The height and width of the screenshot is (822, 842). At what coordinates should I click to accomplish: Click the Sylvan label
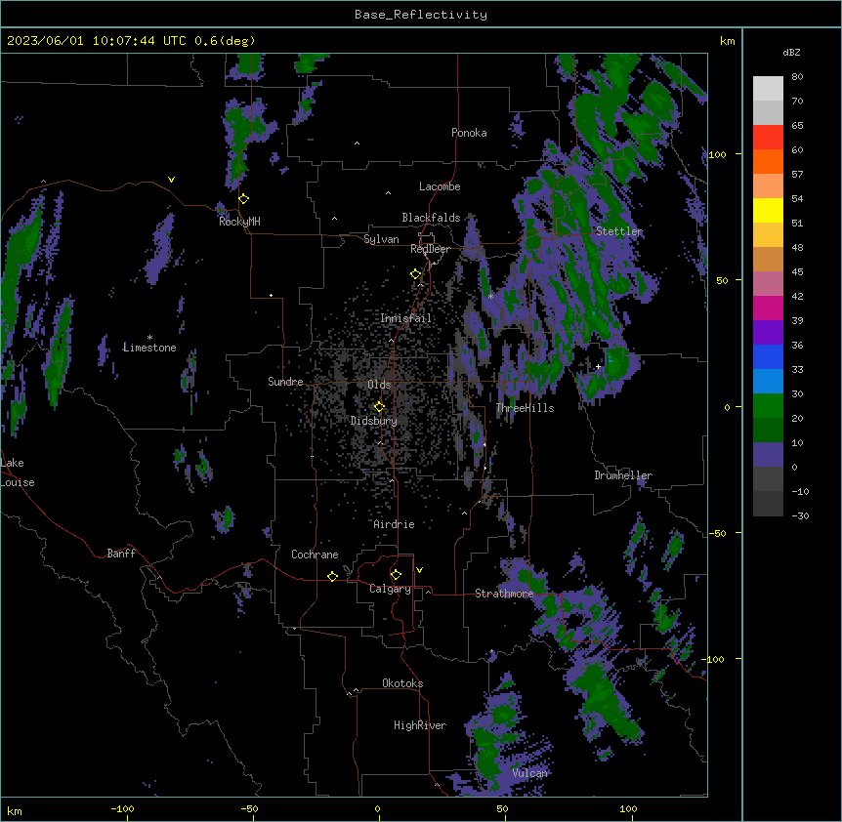click(x=381, y=239)
